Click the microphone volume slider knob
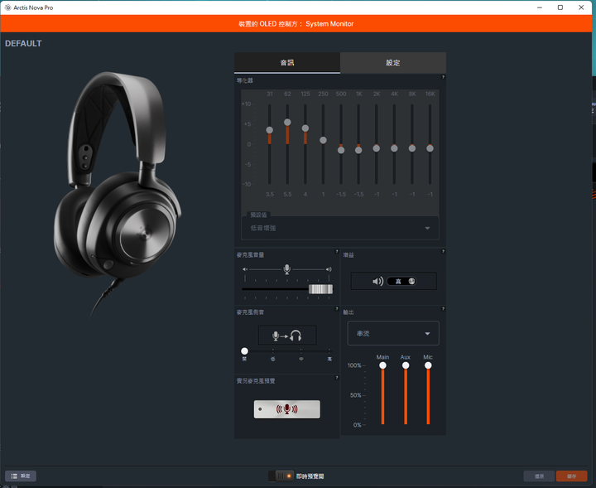Image resolution: width=596 pixels, height=488 pixels. click(x=320, y=289)
